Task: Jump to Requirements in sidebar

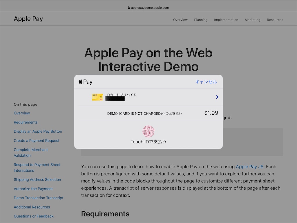Action: coord(26,122)
